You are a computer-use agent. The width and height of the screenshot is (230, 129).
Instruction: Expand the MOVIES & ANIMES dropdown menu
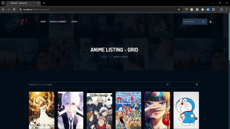point(58,22)
